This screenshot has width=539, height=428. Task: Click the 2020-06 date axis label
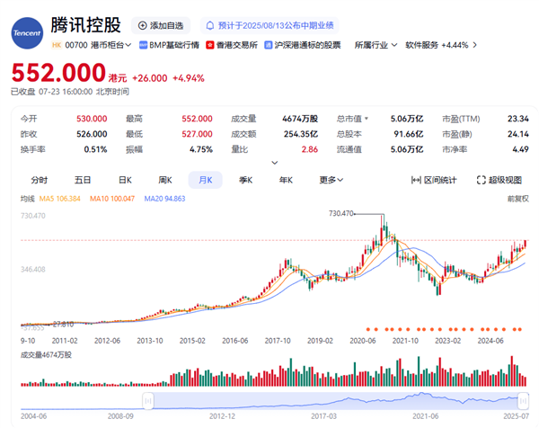coord(363,341)
